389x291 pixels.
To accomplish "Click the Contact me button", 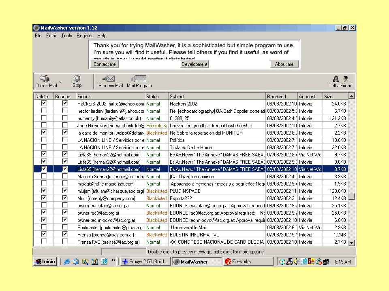I will point(105,64).
